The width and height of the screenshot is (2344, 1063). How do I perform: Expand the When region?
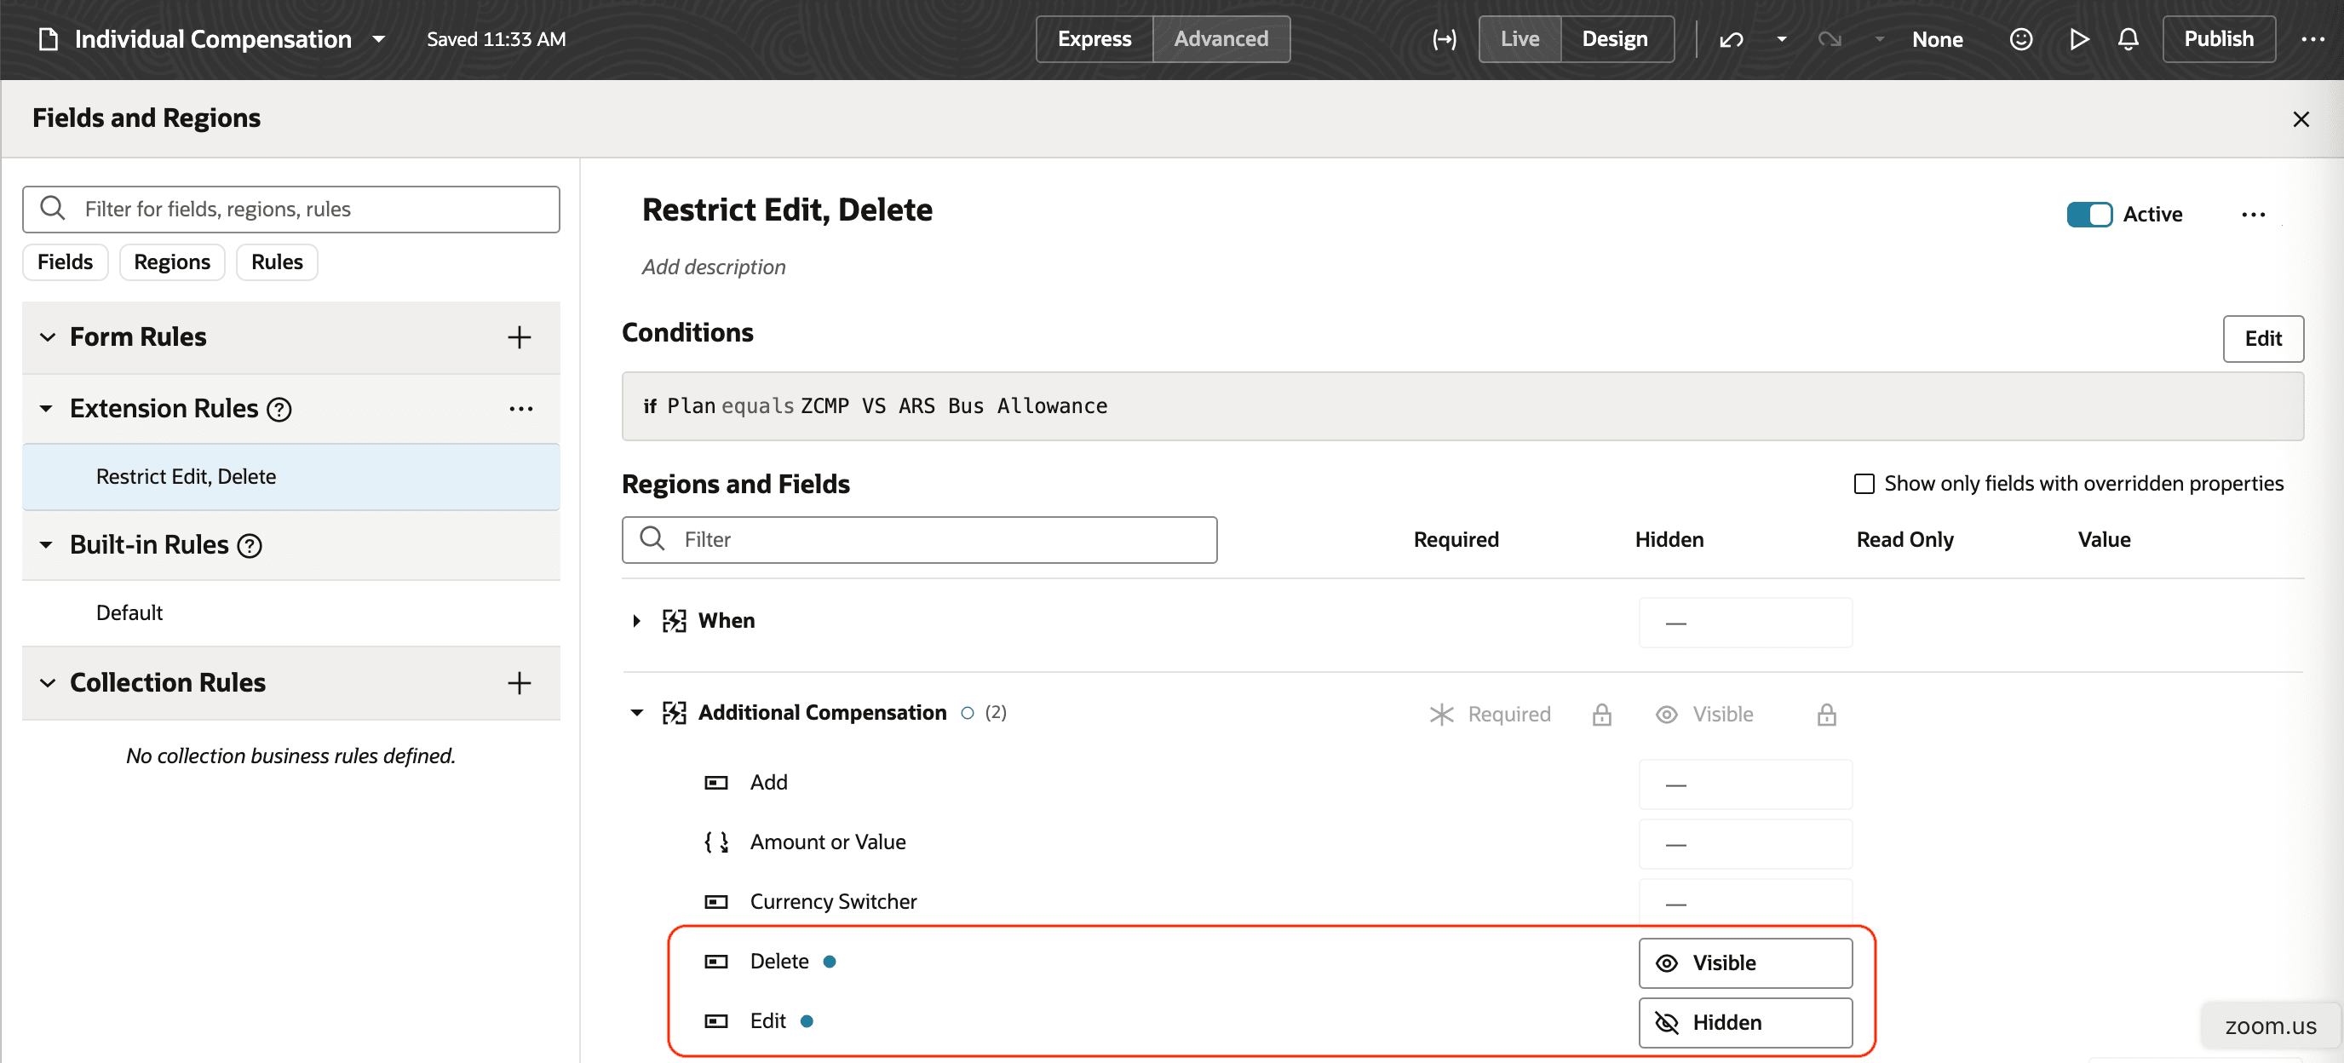coord(635,621)
